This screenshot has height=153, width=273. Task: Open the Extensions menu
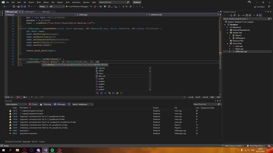tap(76, 2)
